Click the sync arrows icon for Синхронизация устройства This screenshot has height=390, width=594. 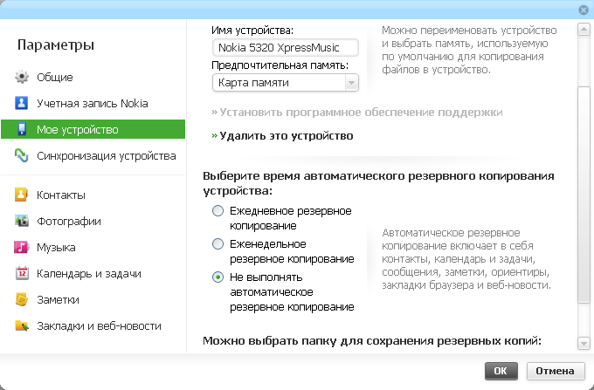[x=22, y=155]
